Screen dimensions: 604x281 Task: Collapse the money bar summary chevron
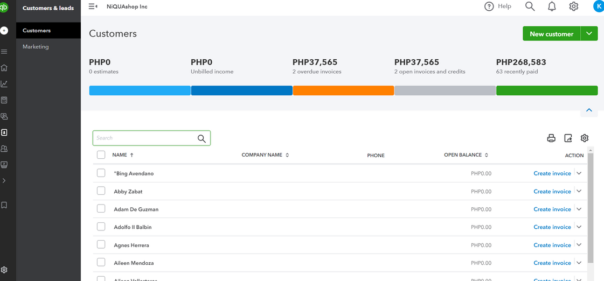(589, 110)
